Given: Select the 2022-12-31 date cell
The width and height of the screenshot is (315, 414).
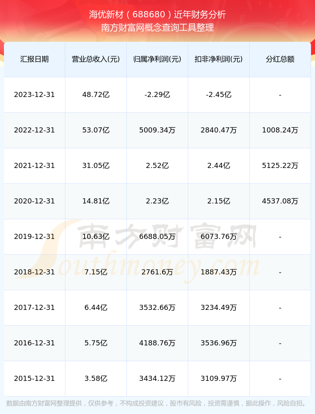Looking at the screenshot, I should point(35,130).
